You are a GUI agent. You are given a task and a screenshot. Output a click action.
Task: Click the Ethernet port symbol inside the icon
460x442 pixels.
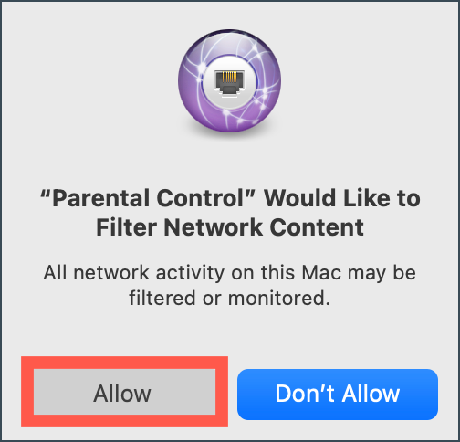(229, 81)
